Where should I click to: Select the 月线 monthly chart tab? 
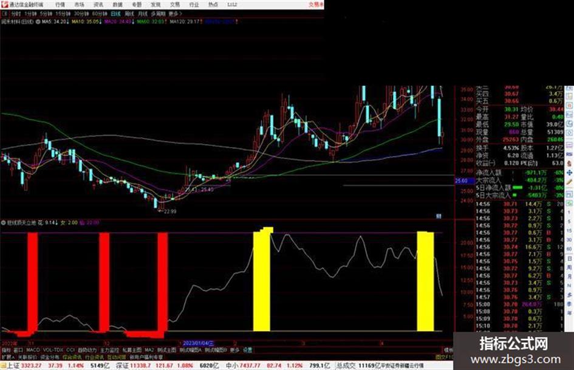pyautogui.click(x=142, y=13)
